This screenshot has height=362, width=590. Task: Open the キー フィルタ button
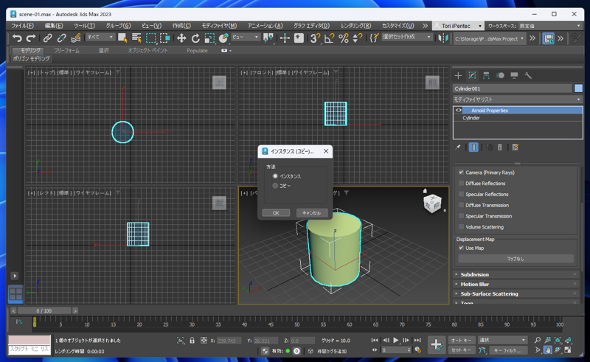click(x=507, y=350)
